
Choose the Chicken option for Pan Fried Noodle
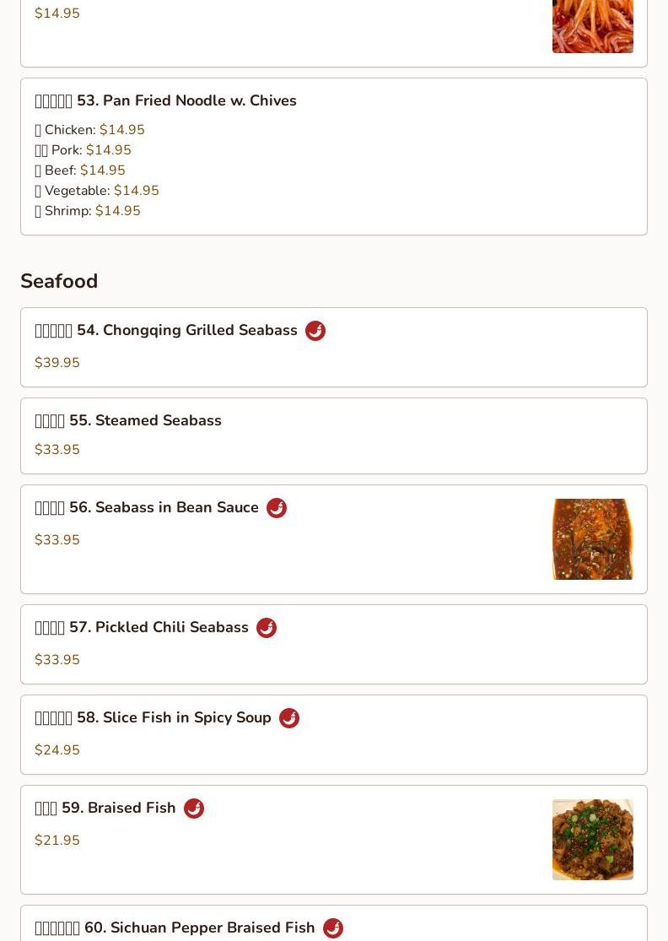90,130
